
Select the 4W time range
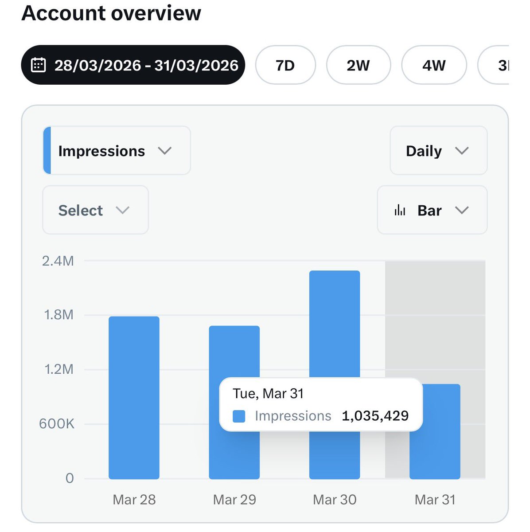pyautogui.click(x=434, y=65)
